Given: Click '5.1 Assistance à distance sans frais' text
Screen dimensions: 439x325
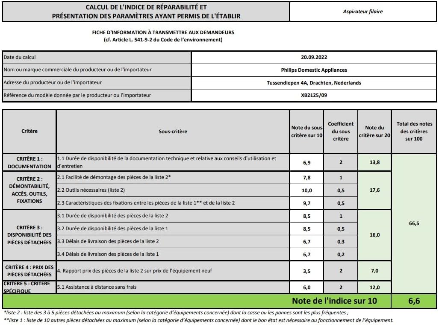Looking at the screenshot, I should point(97,287).
